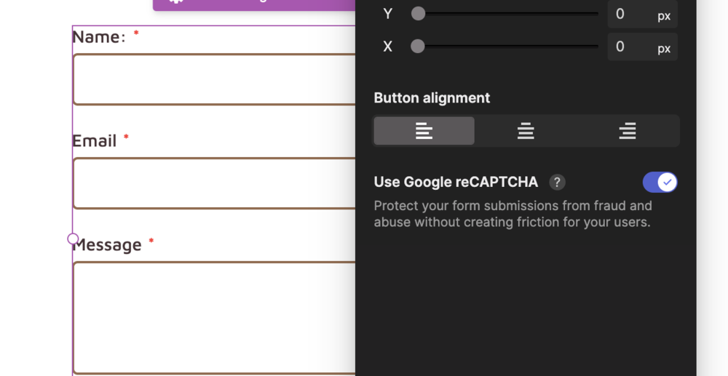Click inside the Email input field

pyautogui.click(x=214, y=183)
